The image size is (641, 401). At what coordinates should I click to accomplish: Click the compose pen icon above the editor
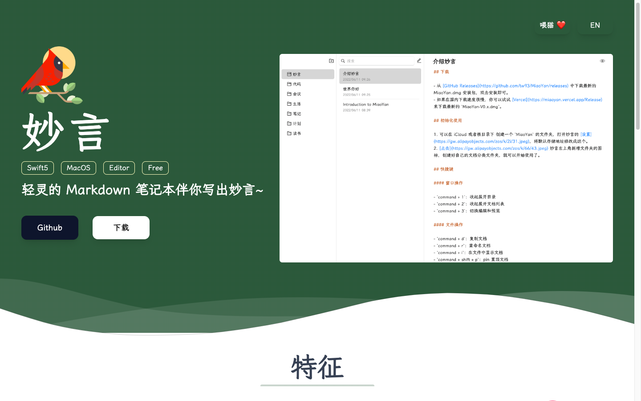(x=419, y=60)
